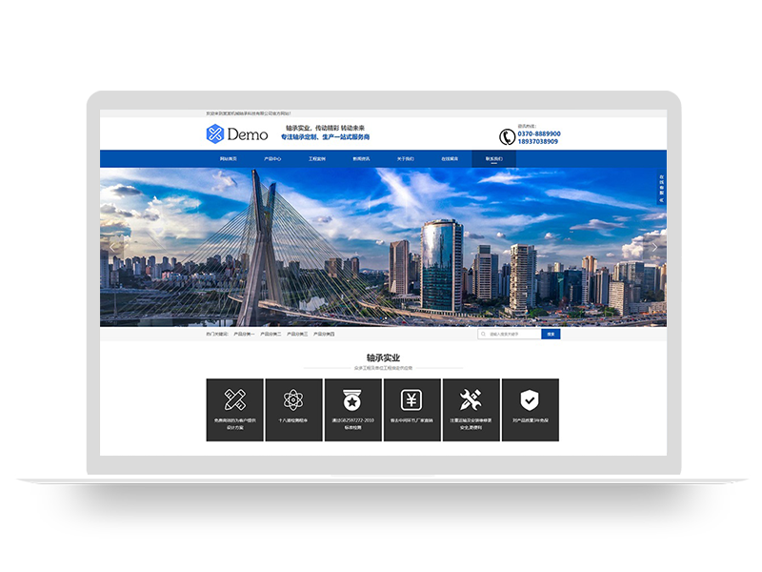Open the 产品中心 navigation item

click(x=272, y=159)
